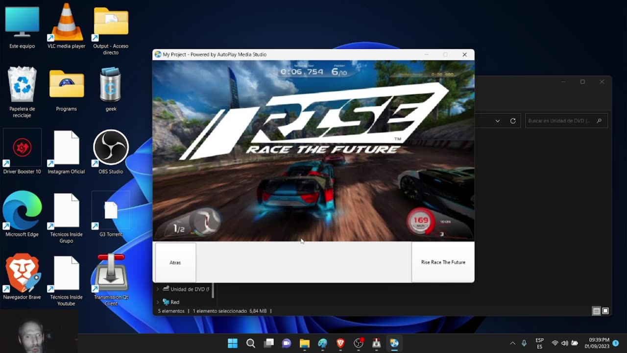Open taskbar Search
This screenshot has width=627, height=353.
click(251, 343)
